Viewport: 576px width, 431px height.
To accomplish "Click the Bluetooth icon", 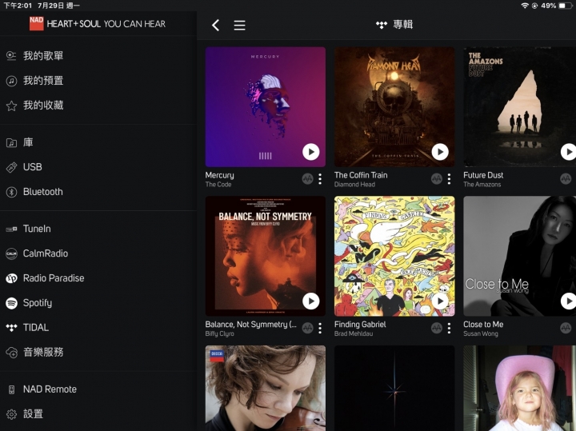I will tap(11, 192).
